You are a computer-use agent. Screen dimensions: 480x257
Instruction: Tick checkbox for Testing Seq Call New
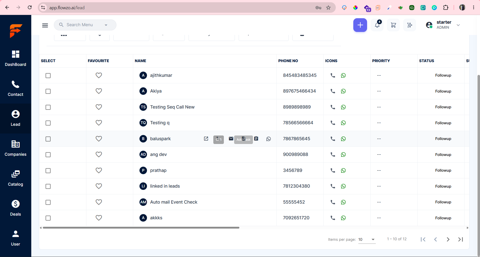[x=48, y=107]
